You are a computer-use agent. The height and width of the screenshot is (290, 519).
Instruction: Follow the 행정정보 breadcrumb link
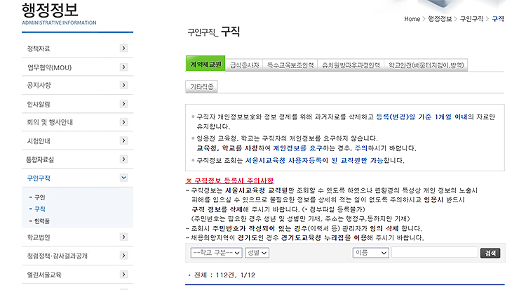[440, 19]
